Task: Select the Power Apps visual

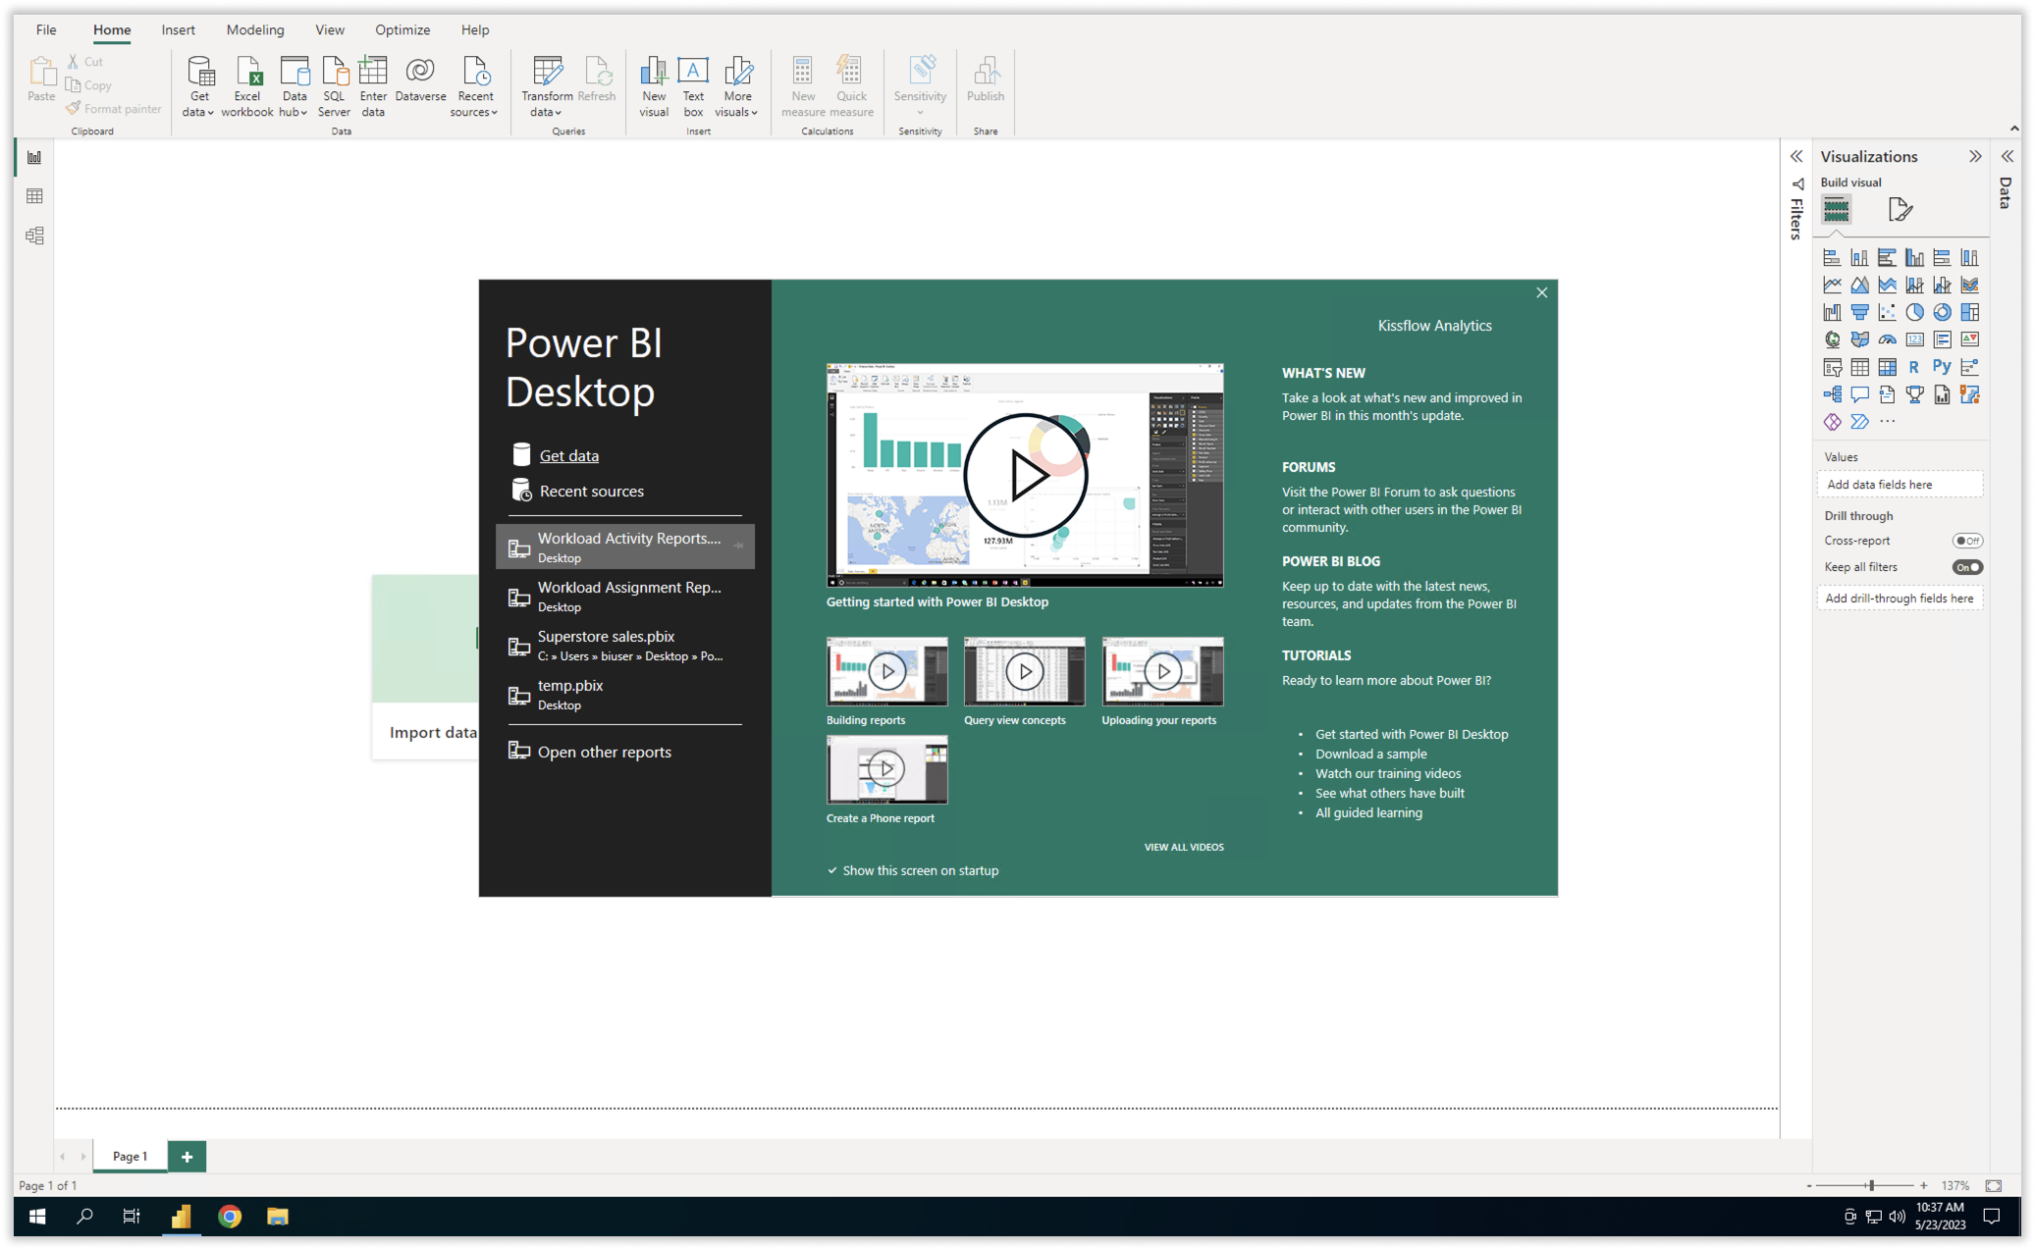Action: (x=1832, y=422)
